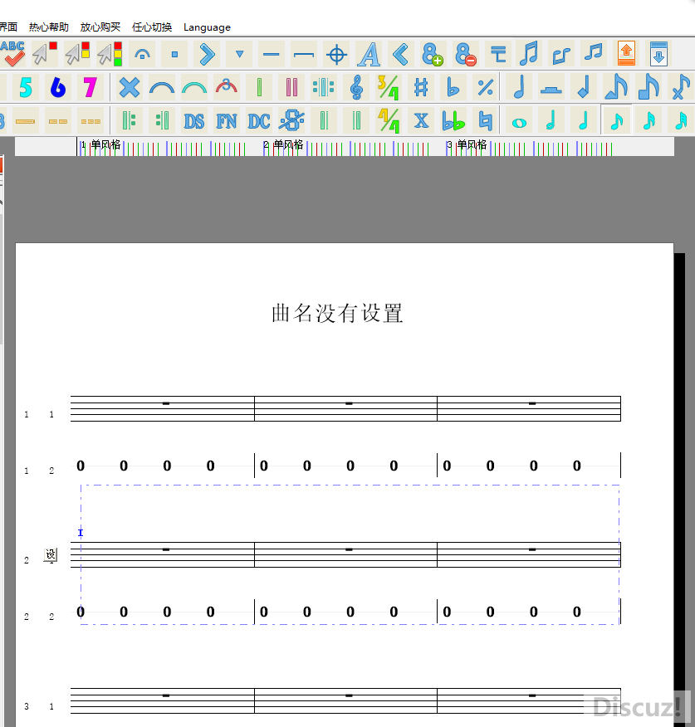Image resolution: width=695 pixels, height=727 pixels.
Task: Click the 8 with red minus icon
Action: click(465, 54)
